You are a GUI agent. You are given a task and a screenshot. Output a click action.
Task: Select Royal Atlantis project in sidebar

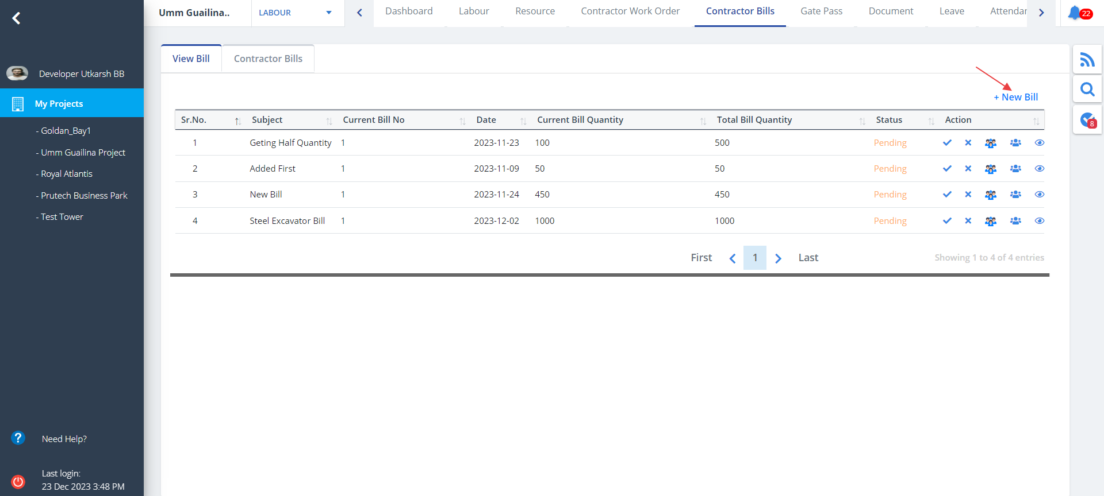pyautogui.click(x=66, y=174)
